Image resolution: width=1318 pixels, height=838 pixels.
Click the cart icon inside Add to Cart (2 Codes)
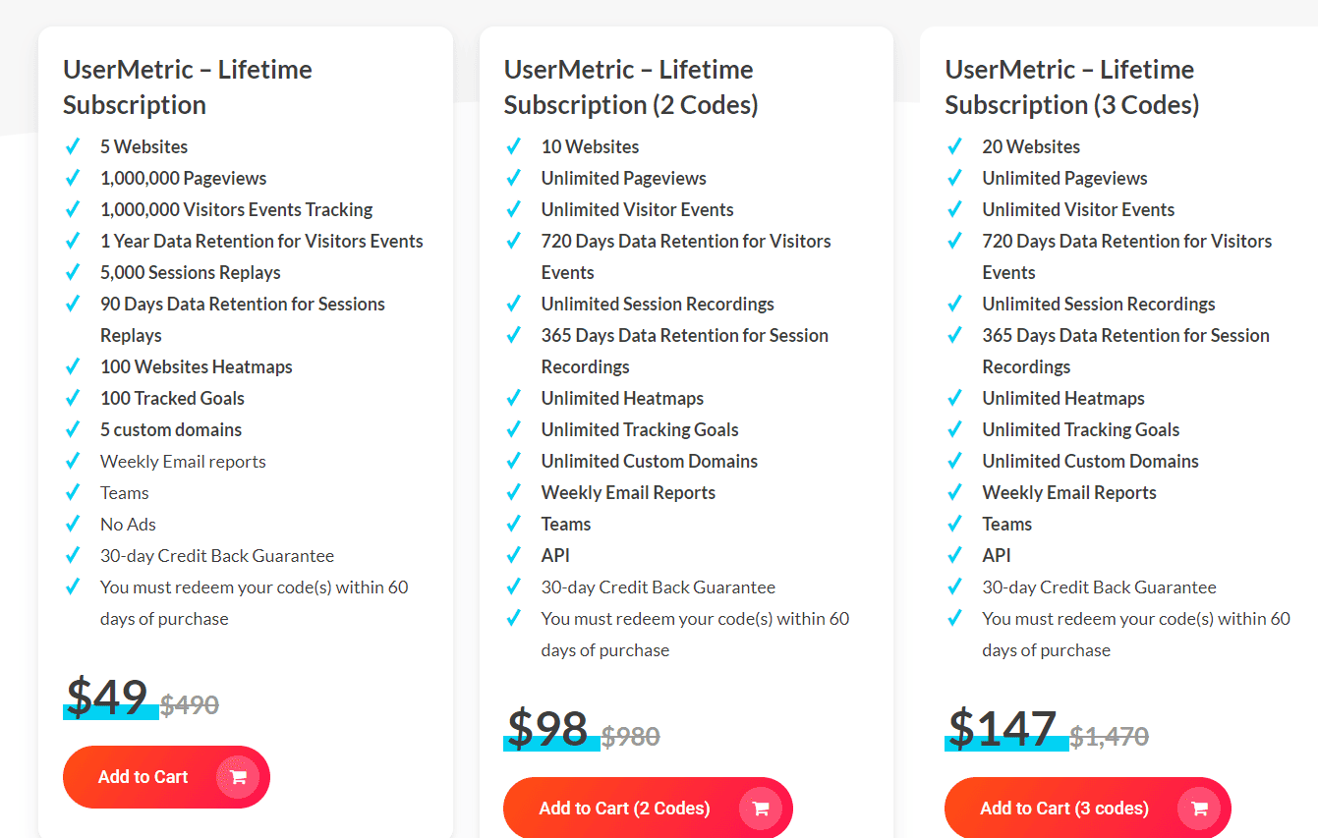pos(761,808)
